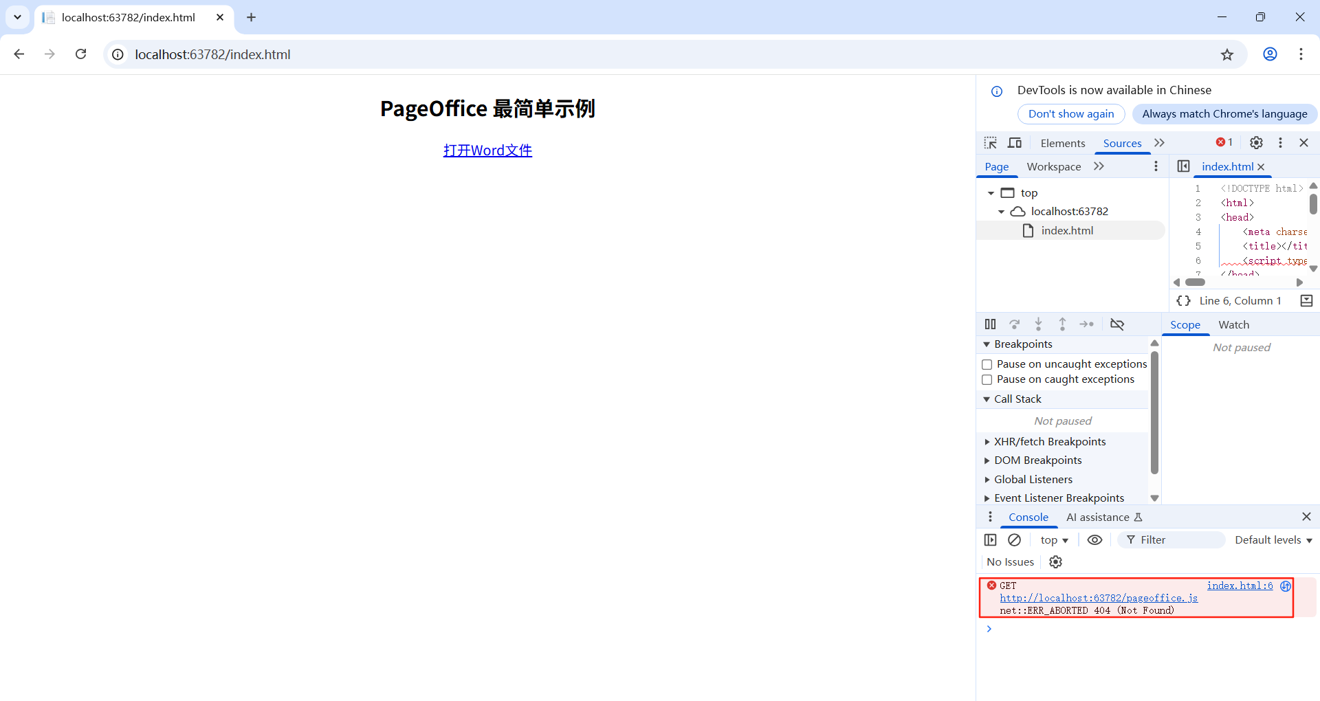Click the step over icon
The width and height of the screenshot is (1320, 701).
coord(1014,324)
